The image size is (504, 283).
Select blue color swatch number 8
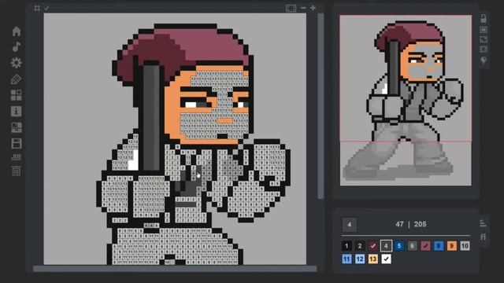[439, 246]
